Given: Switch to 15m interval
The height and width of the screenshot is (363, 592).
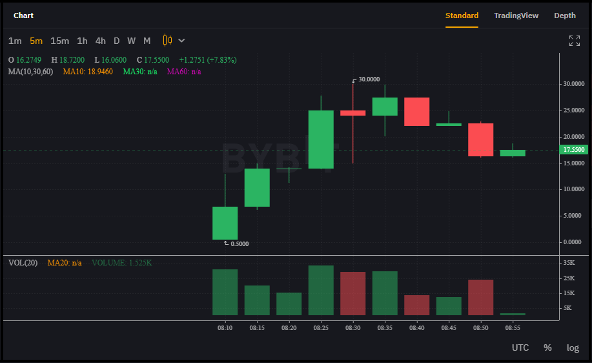Looking at the screenshot, I should (x=59, y=41).
